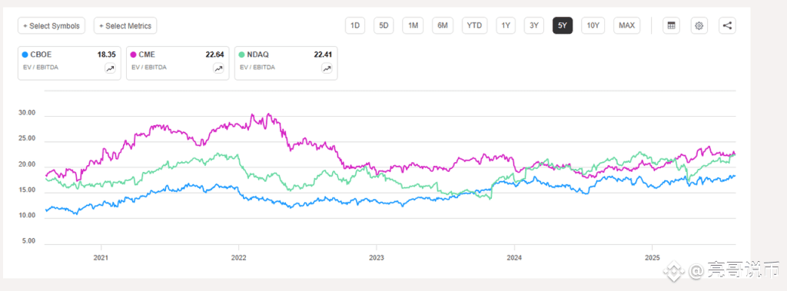Click the green NDAQ color dot

tap(242, 55)
